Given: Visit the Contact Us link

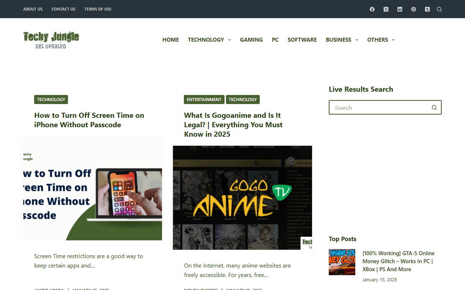Looking at the screenshot, I should click(63, 9).
